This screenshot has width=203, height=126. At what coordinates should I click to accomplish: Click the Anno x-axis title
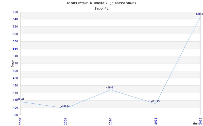(x=197, y=123)
